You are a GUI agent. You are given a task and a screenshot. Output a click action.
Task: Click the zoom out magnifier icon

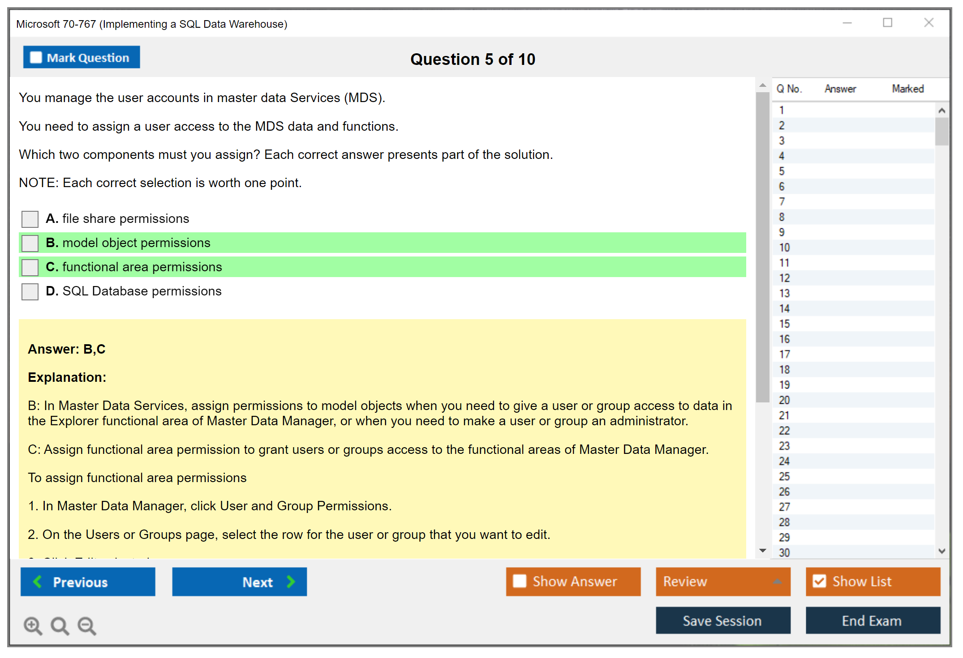click(x=87, y=625)
